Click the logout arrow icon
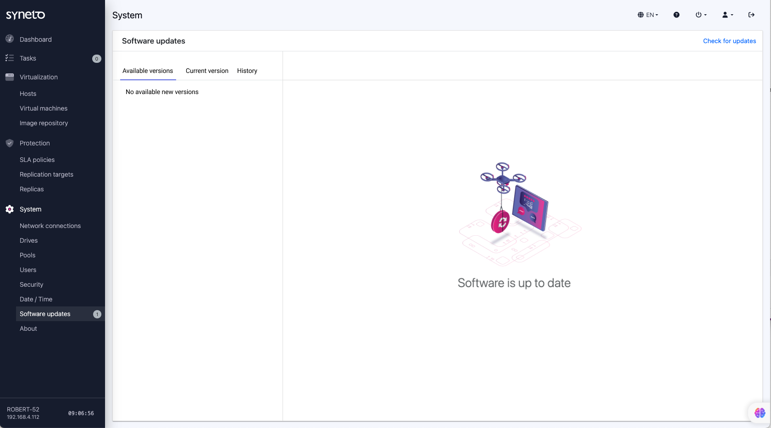Screen dimensions: 771x428 pos(751,15)
